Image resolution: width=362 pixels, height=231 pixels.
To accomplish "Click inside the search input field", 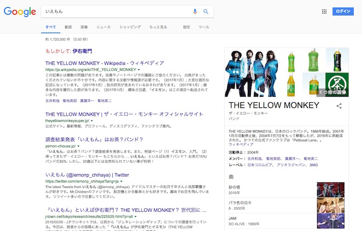I will 114,11.
